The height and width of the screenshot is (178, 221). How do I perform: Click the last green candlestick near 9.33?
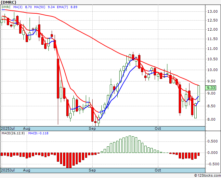(199, 94)
